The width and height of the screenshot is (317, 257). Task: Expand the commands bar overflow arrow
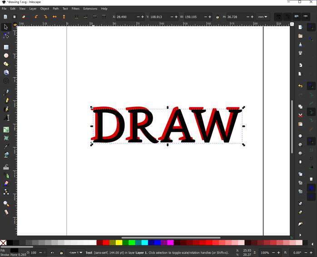point(300,235)
